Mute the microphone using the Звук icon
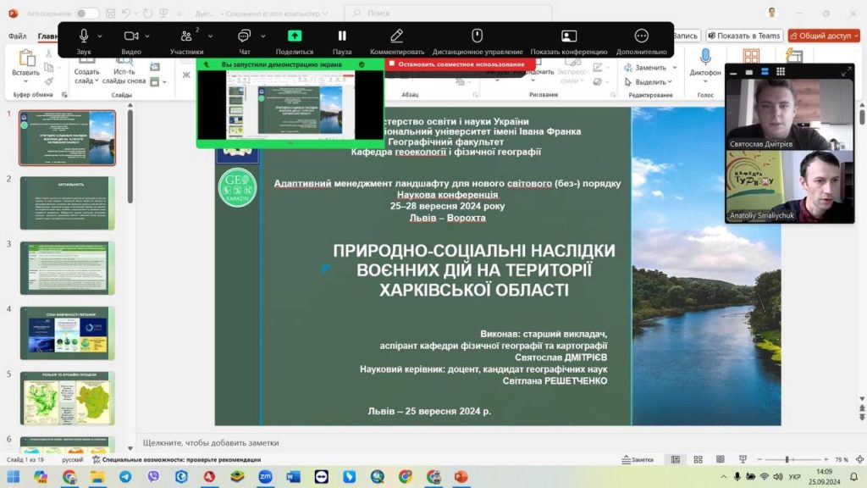The width and height of the screenshot is (867, 488). coord(83,35)
